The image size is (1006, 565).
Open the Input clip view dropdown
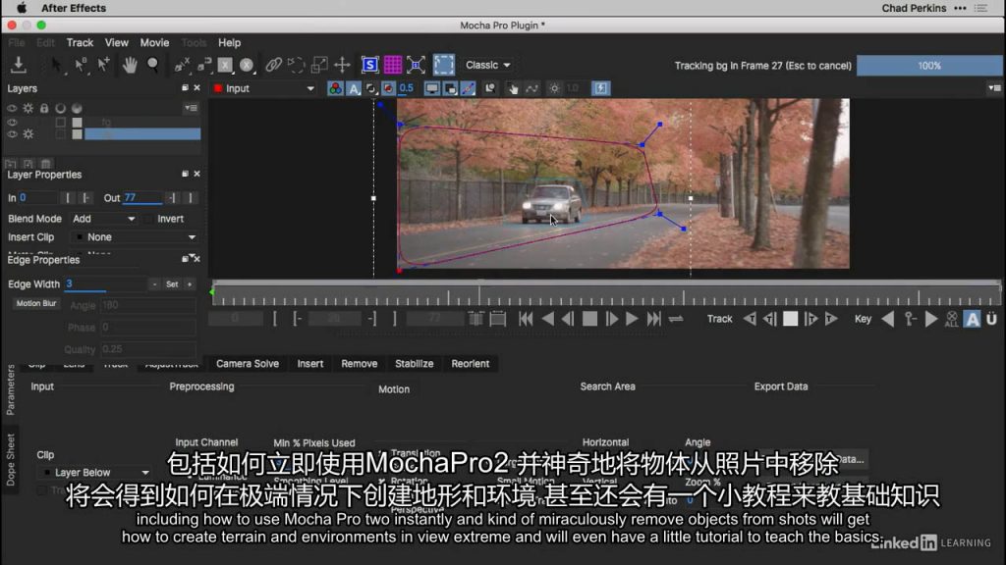[x=264, y=88]
